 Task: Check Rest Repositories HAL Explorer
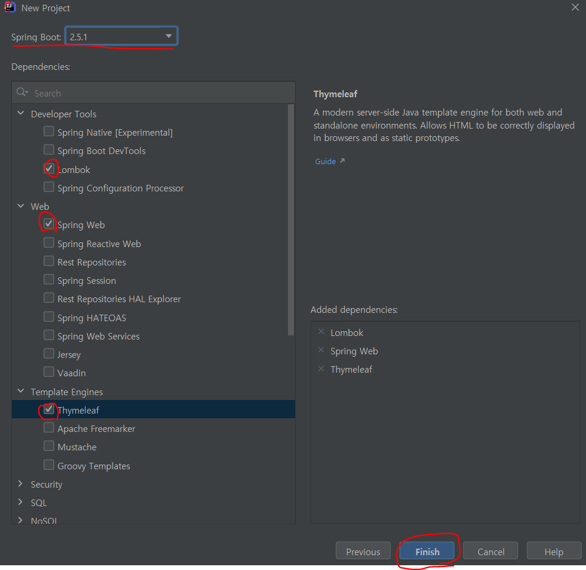49,298
